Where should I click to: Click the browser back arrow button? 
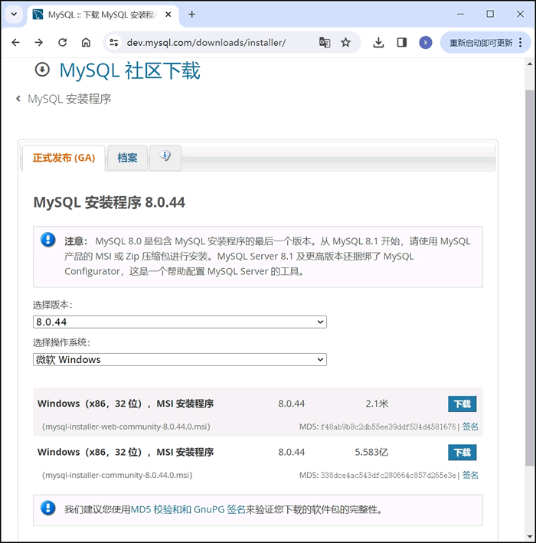point(15,43)
